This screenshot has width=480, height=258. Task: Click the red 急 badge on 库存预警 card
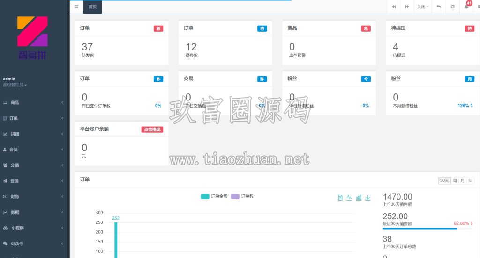click(366, 29)
